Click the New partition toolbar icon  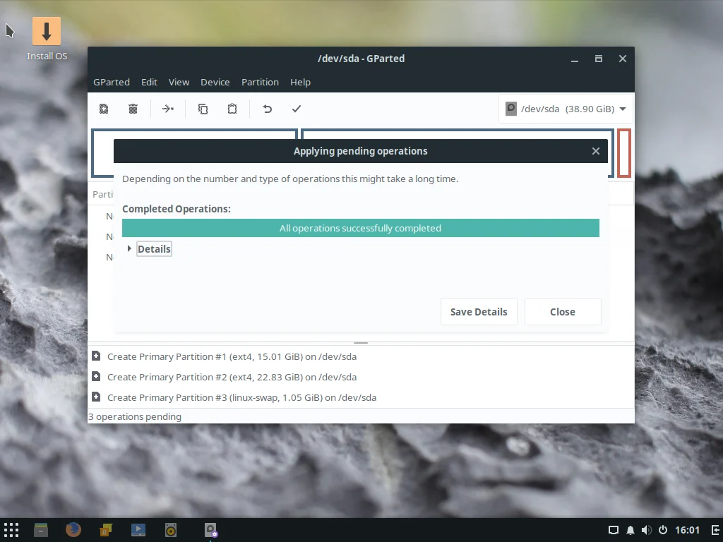(x=104, y=109)
